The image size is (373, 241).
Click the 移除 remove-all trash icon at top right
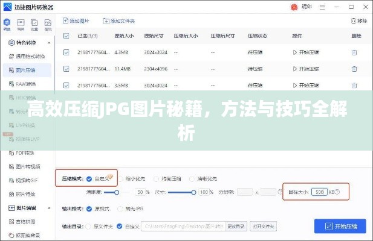[354, 20]
